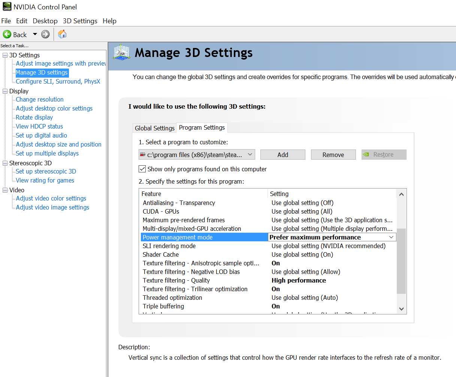
Task: Open the Desktop menu
Action: pos(45,21)
